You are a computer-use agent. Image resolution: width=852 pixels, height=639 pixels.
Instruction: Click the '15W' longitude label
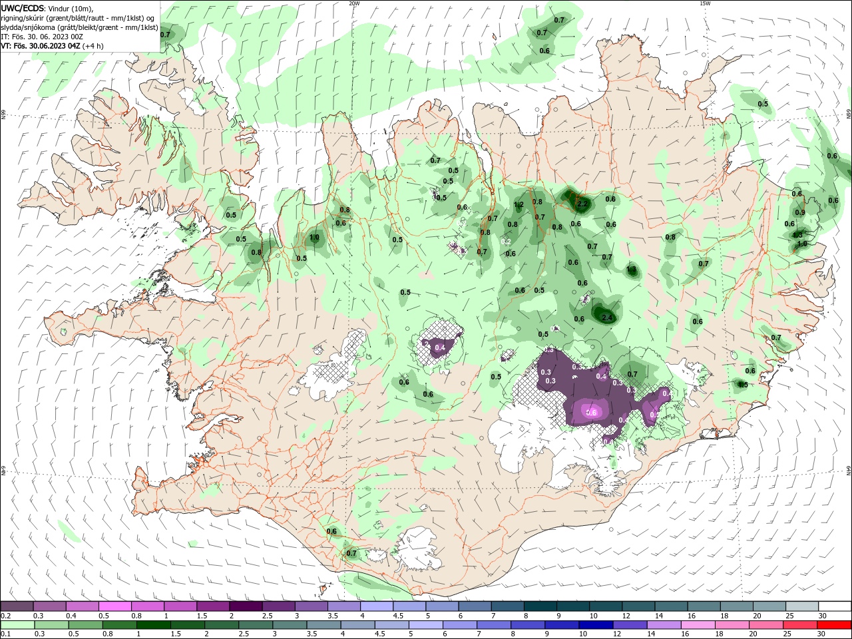point(705,3)
